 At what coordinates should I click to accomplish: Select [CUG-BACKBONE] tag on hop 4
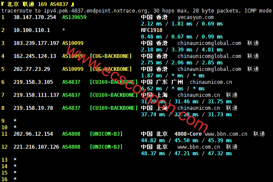pos(111,56)
